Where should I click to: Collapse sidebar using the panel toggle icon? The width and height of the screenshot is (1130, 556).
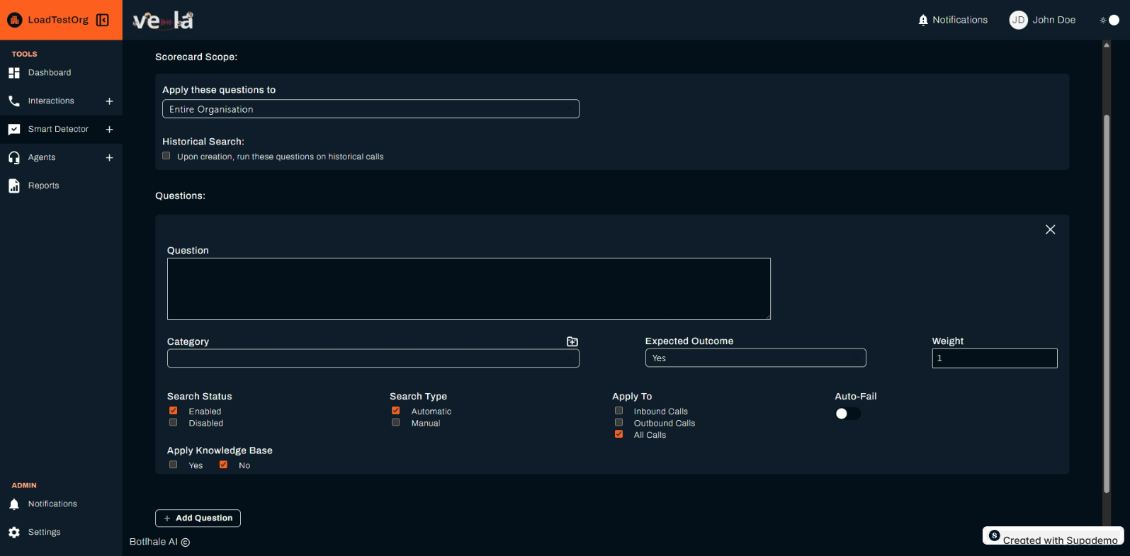[103, 20]
